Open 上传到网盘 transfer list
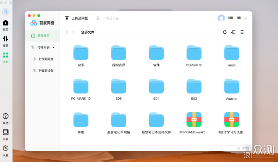The width and height of the screenshot is (278, 162). pyautogui.click(x=43, y=59)
